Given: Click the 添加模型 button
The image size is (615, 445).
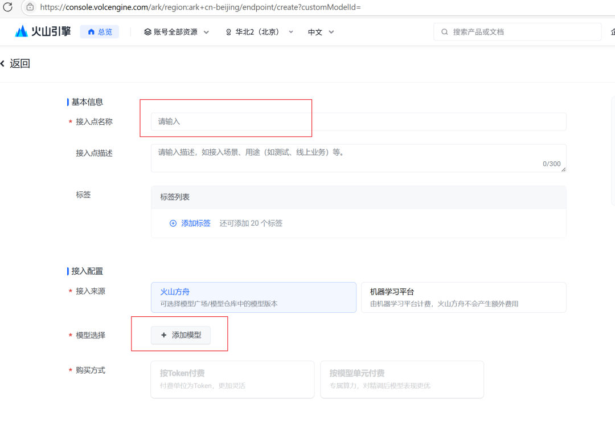Looking at the screenshot, I should [x=181, y=335].
